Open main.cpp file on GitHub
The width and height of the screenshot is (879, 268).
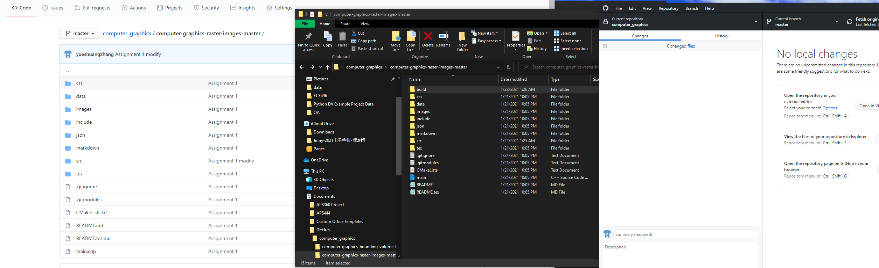[x=86, y=252]
